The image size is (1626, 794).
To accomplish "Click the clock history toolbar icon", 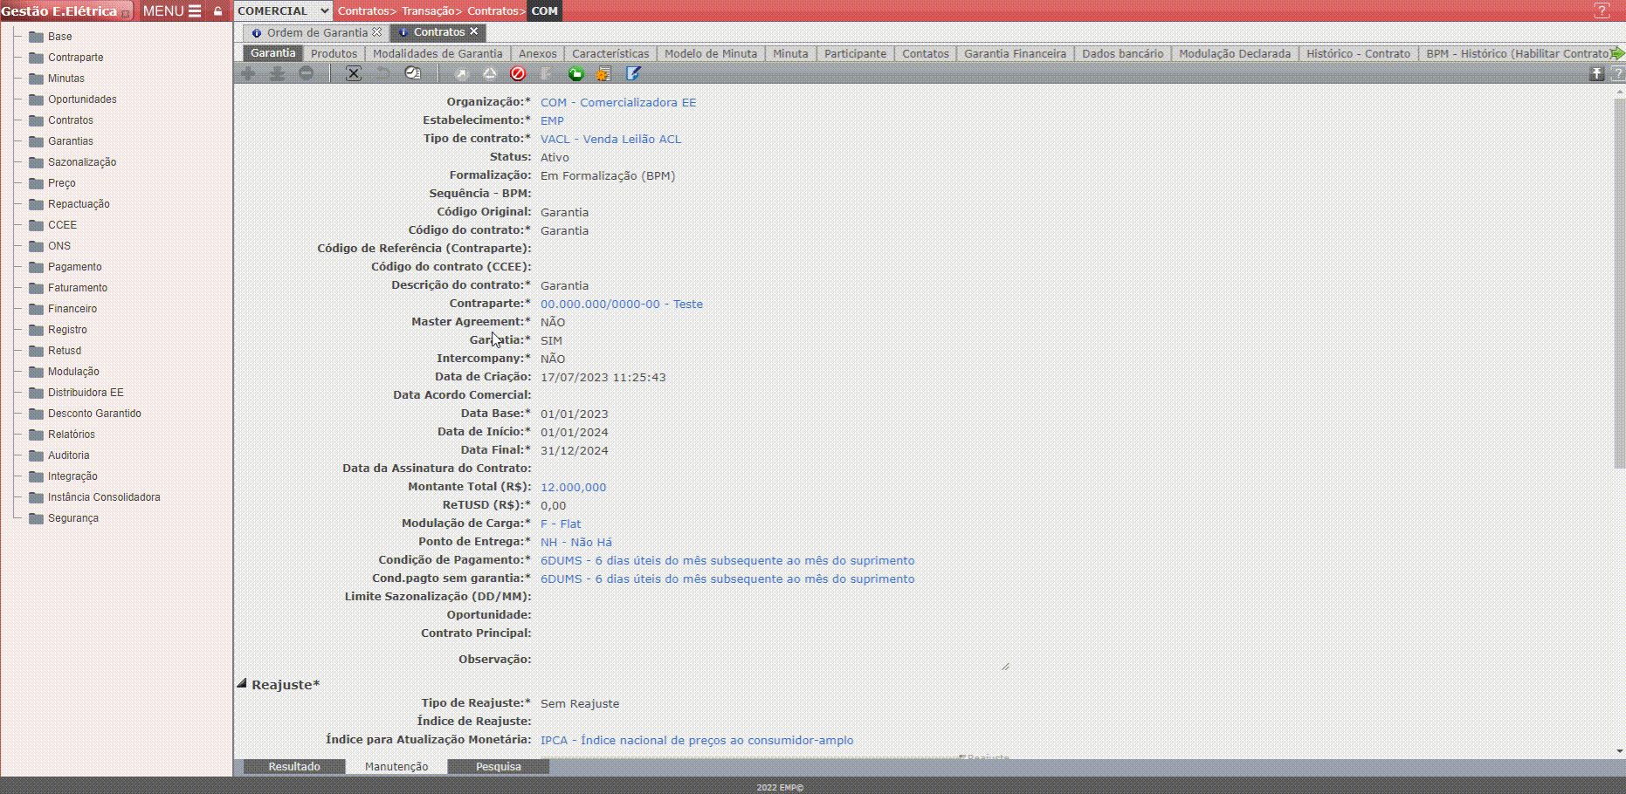I will 413,74.
